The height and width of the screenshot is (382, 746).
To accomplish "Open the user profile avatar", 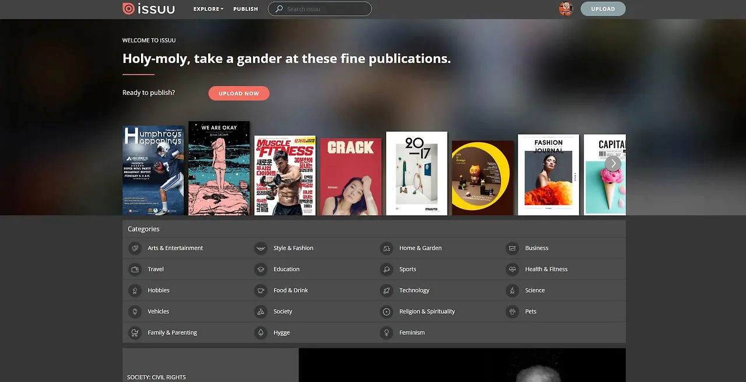I will click(566, 9).
